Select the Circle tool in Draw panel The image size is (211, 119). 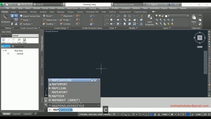click(111, 20)
